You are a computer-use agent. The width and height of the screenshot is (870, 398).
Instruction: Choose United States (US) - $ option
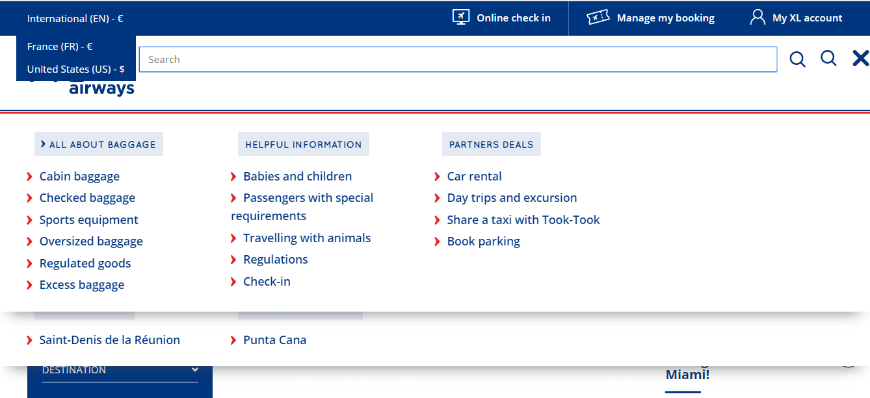(75, 69)
